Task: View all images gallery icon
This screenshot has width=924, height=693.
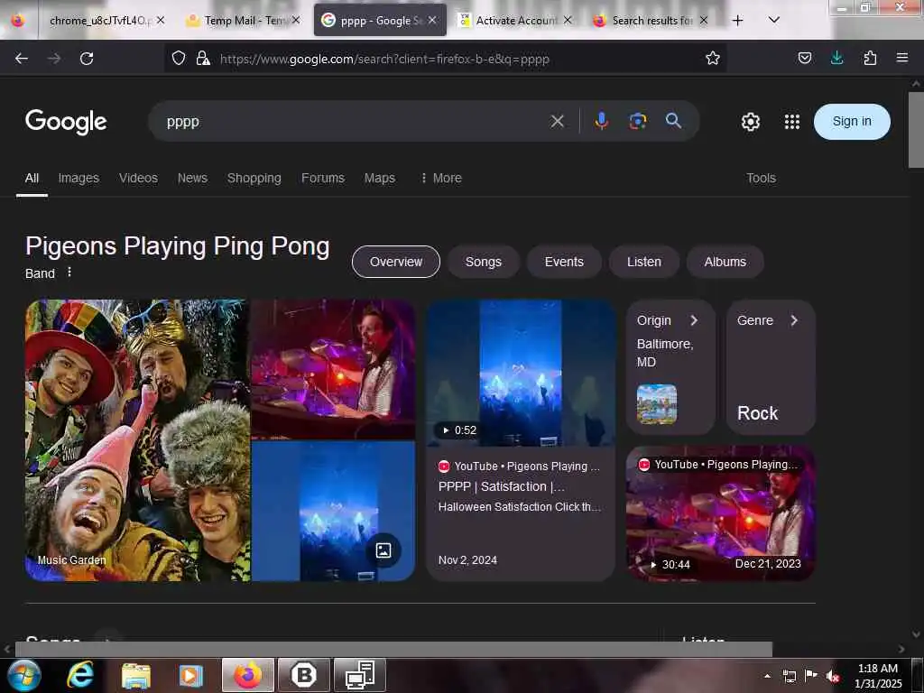Action: point(383,551)
